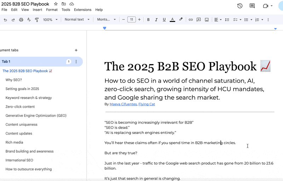This screenshot has width=283, height=181.
Task: Decrease the font size
Action: click(123, 19)
